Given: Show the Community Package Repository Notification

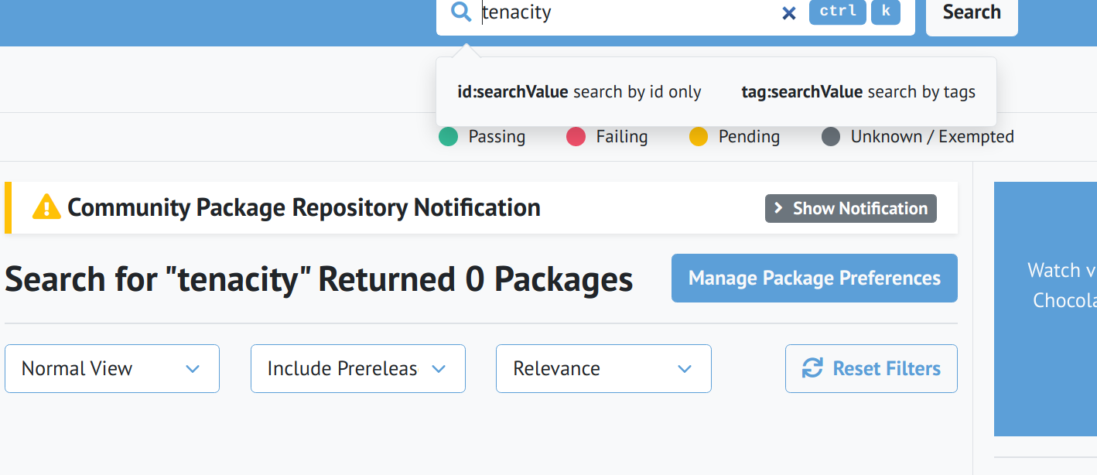Looking at the screenshot, I should 850,208.
